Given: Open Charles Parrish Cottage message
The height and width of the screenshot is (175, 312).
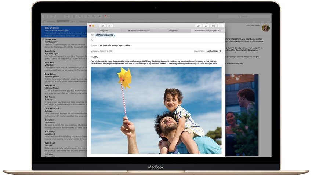Looking at the screenshot, I should pyautogui.click(x=64, y=112).
